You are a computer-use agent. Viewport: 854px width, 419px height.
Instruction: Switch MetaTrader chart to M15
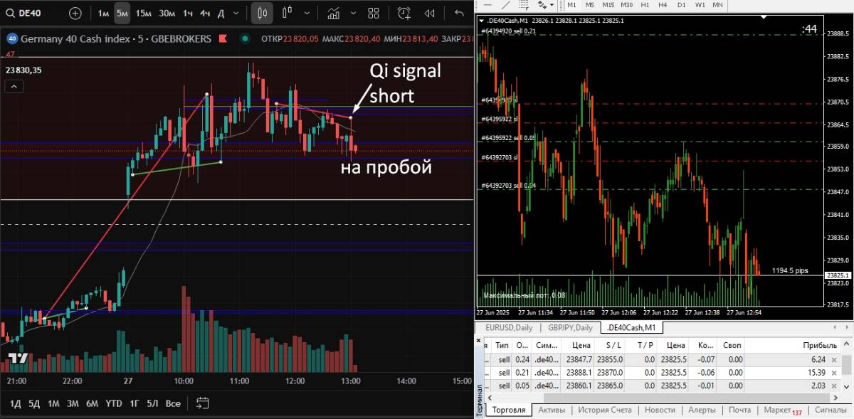pyautogui.click(x=608, y=5)
